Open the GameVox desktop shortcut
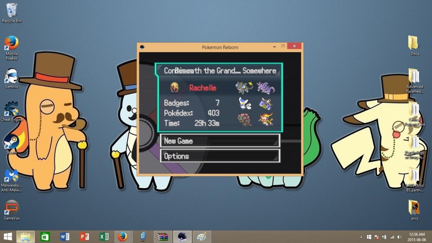This screenshot has width=432, height=243. [12, 208]
